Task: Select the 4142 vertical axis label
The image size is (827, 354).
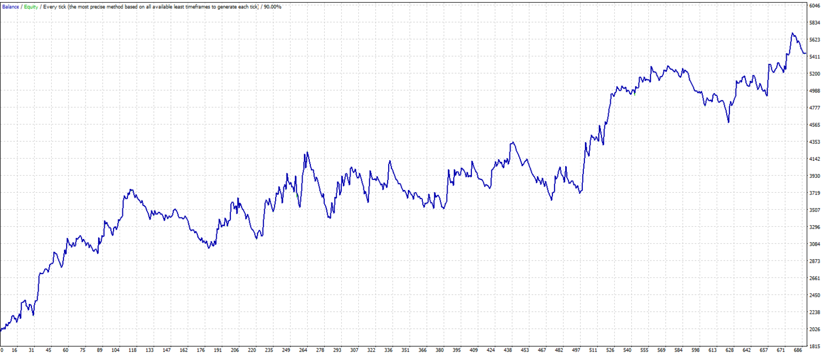Action: [814, 159]
